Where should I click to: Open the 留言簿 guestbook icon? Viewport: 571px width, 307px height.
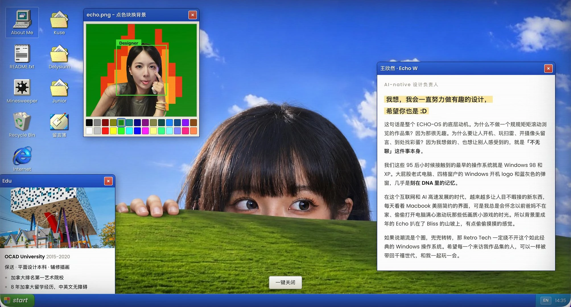pyautogui.click(x=59, y=125)
